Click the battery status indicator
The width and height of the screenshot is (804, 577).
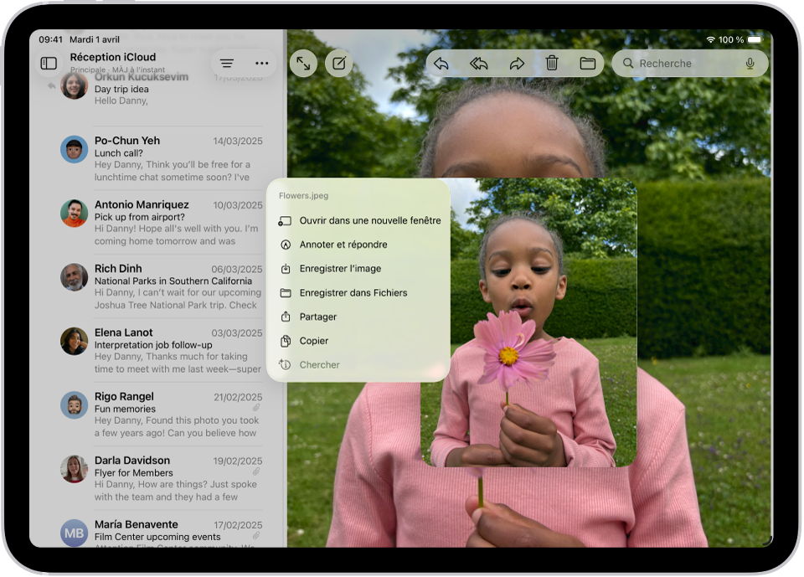(x=755, y=39)
